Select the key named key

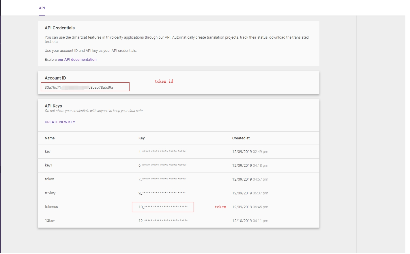[48, 151]
